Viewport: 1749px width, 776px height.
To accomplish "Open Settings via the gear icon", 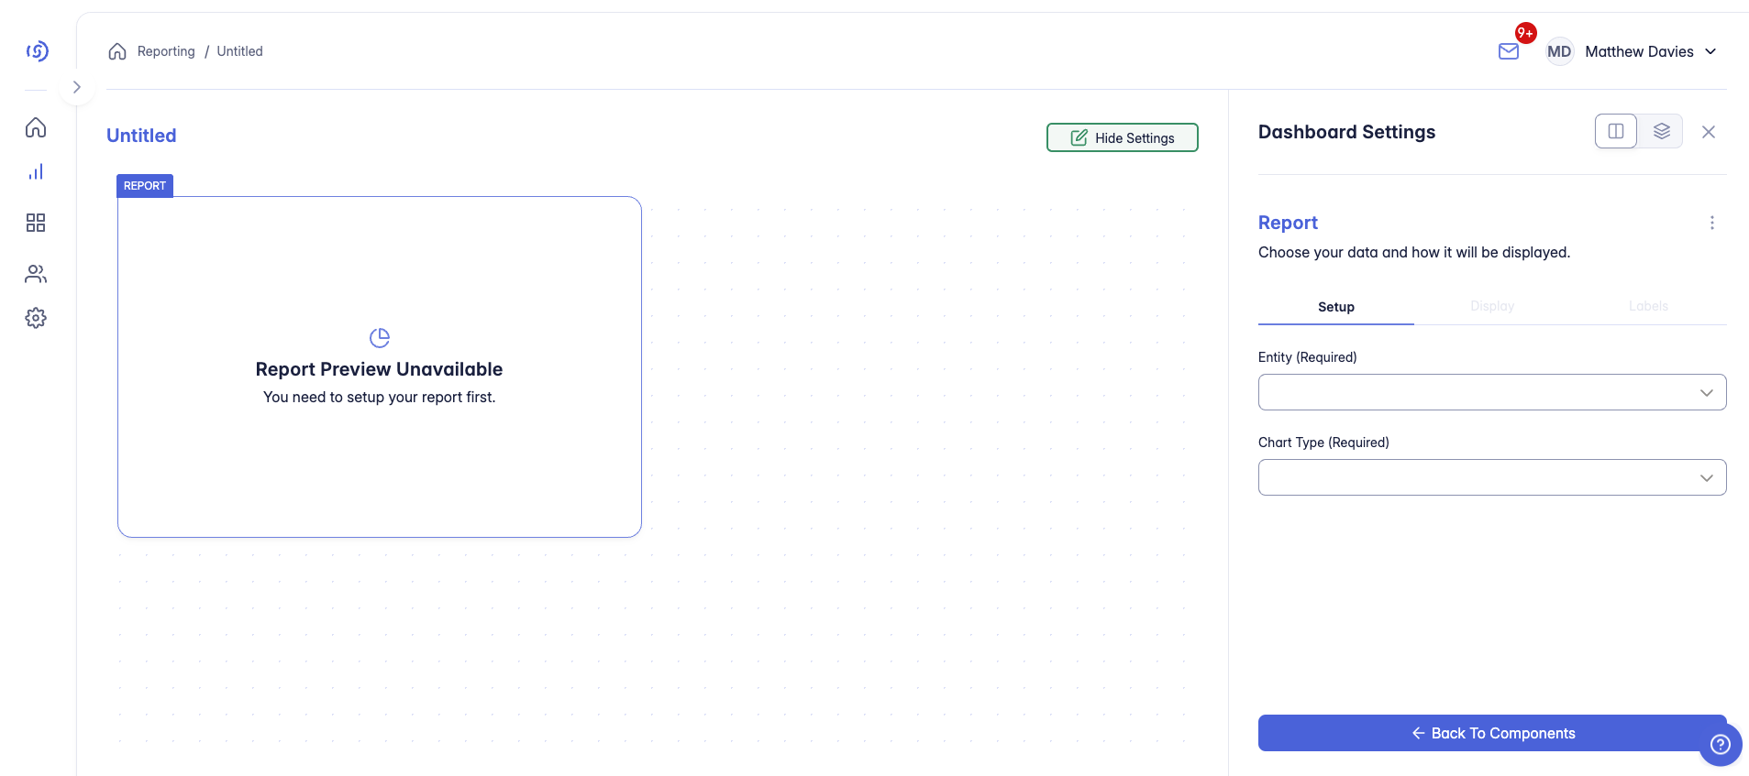I will click(36, 317).
